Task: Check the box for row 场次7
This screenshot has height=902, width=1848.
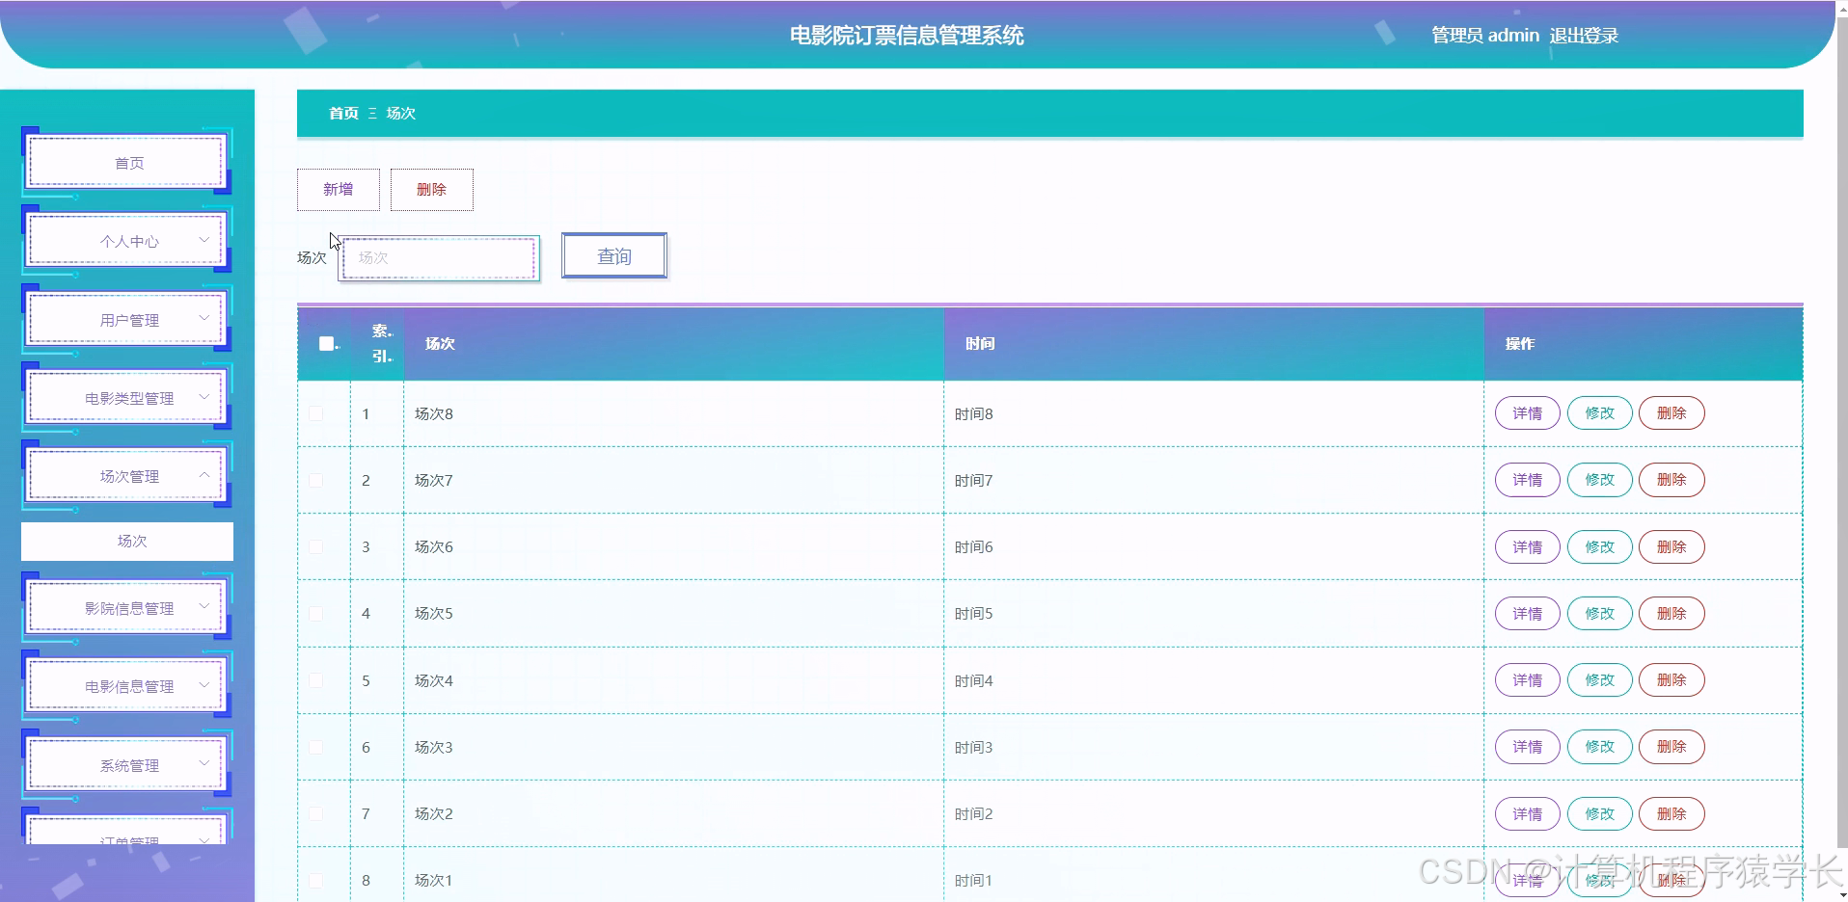Action: pos(315,480)
